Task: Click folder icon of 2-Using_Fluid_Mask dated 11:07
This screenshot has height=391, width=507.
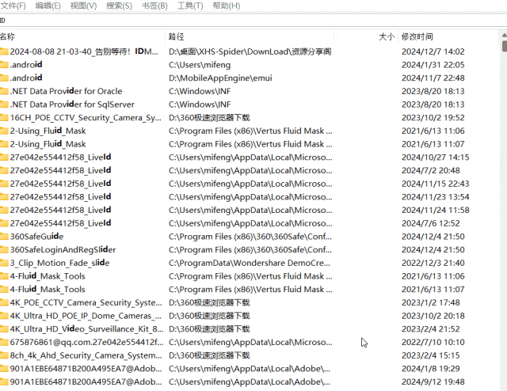Action: [x=4, y=144]
